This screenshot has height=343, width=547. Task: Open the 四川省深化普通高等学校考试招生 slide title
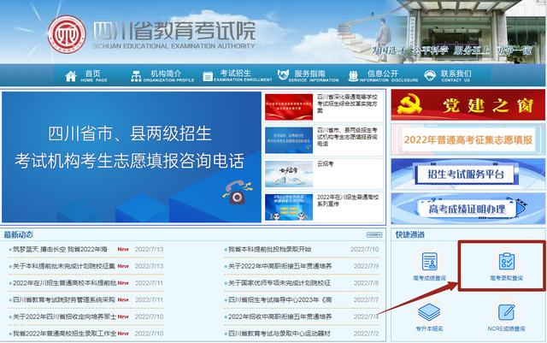[x=347, y=103]
